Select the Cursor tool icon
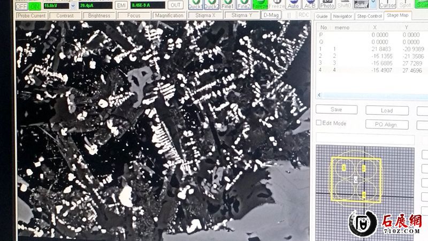Image resolution: width=428 pixels, height=241 pixels. [x=388, y=4]
